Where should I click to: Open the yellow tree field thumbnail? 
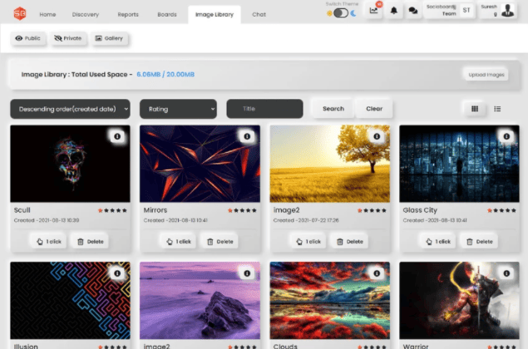(x=329, y=164)
